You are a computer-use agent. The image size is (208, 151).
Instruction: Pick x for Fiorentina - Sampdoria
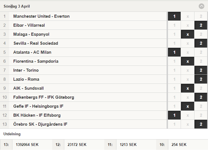[188, 61]
